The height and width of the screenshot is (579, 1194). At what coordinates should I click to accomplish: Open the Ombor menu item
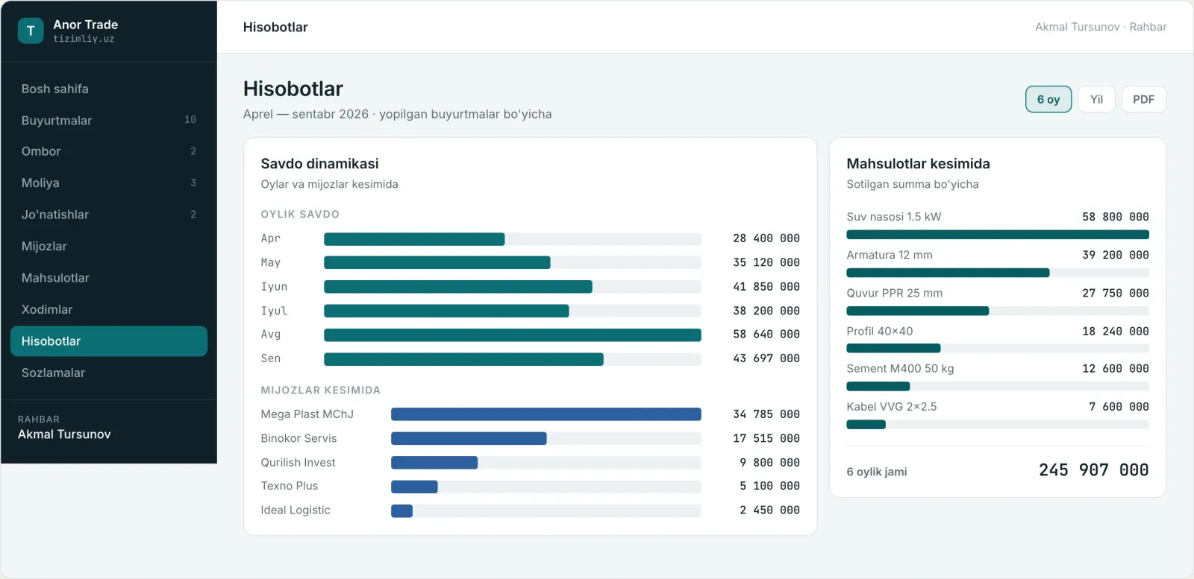pos(109,151)
